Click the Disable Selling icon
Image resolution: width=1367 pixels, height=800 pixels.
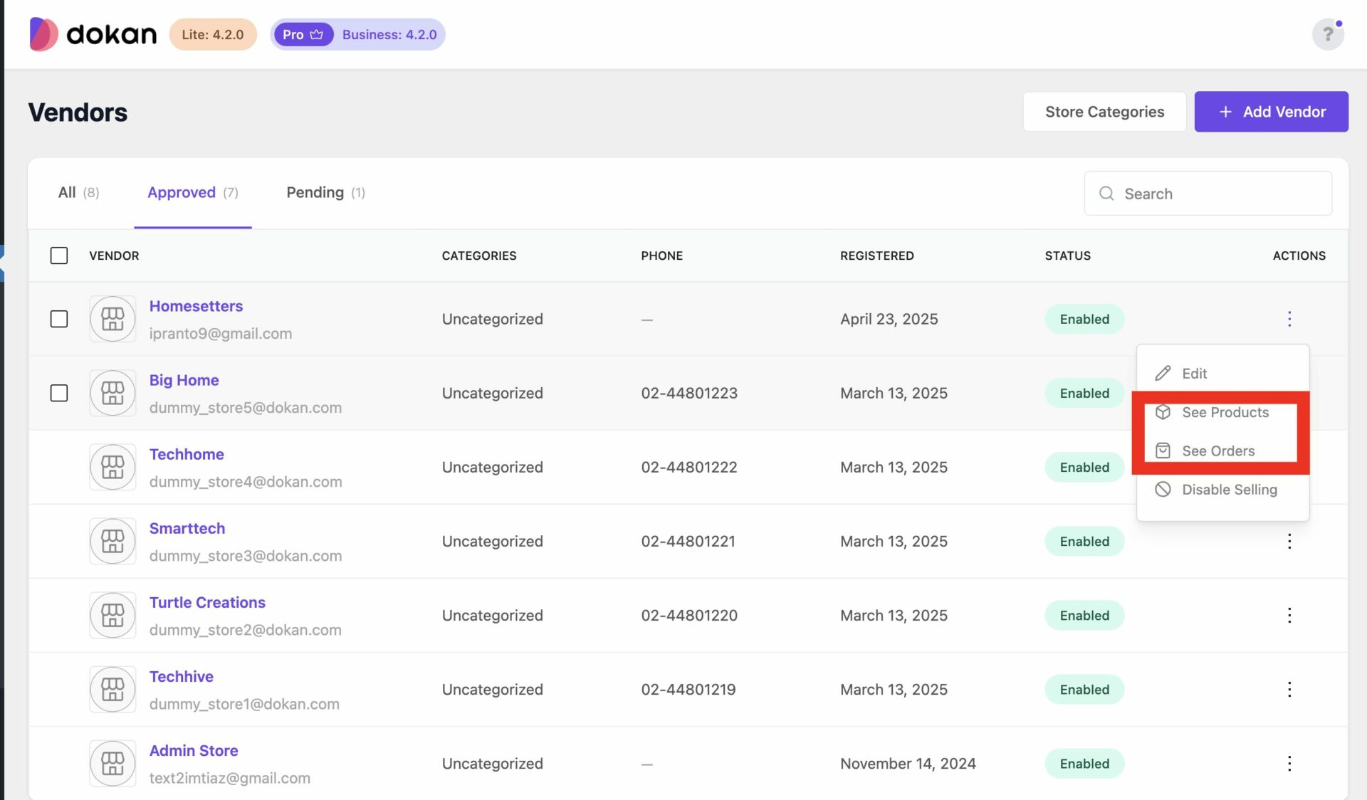1163,490
